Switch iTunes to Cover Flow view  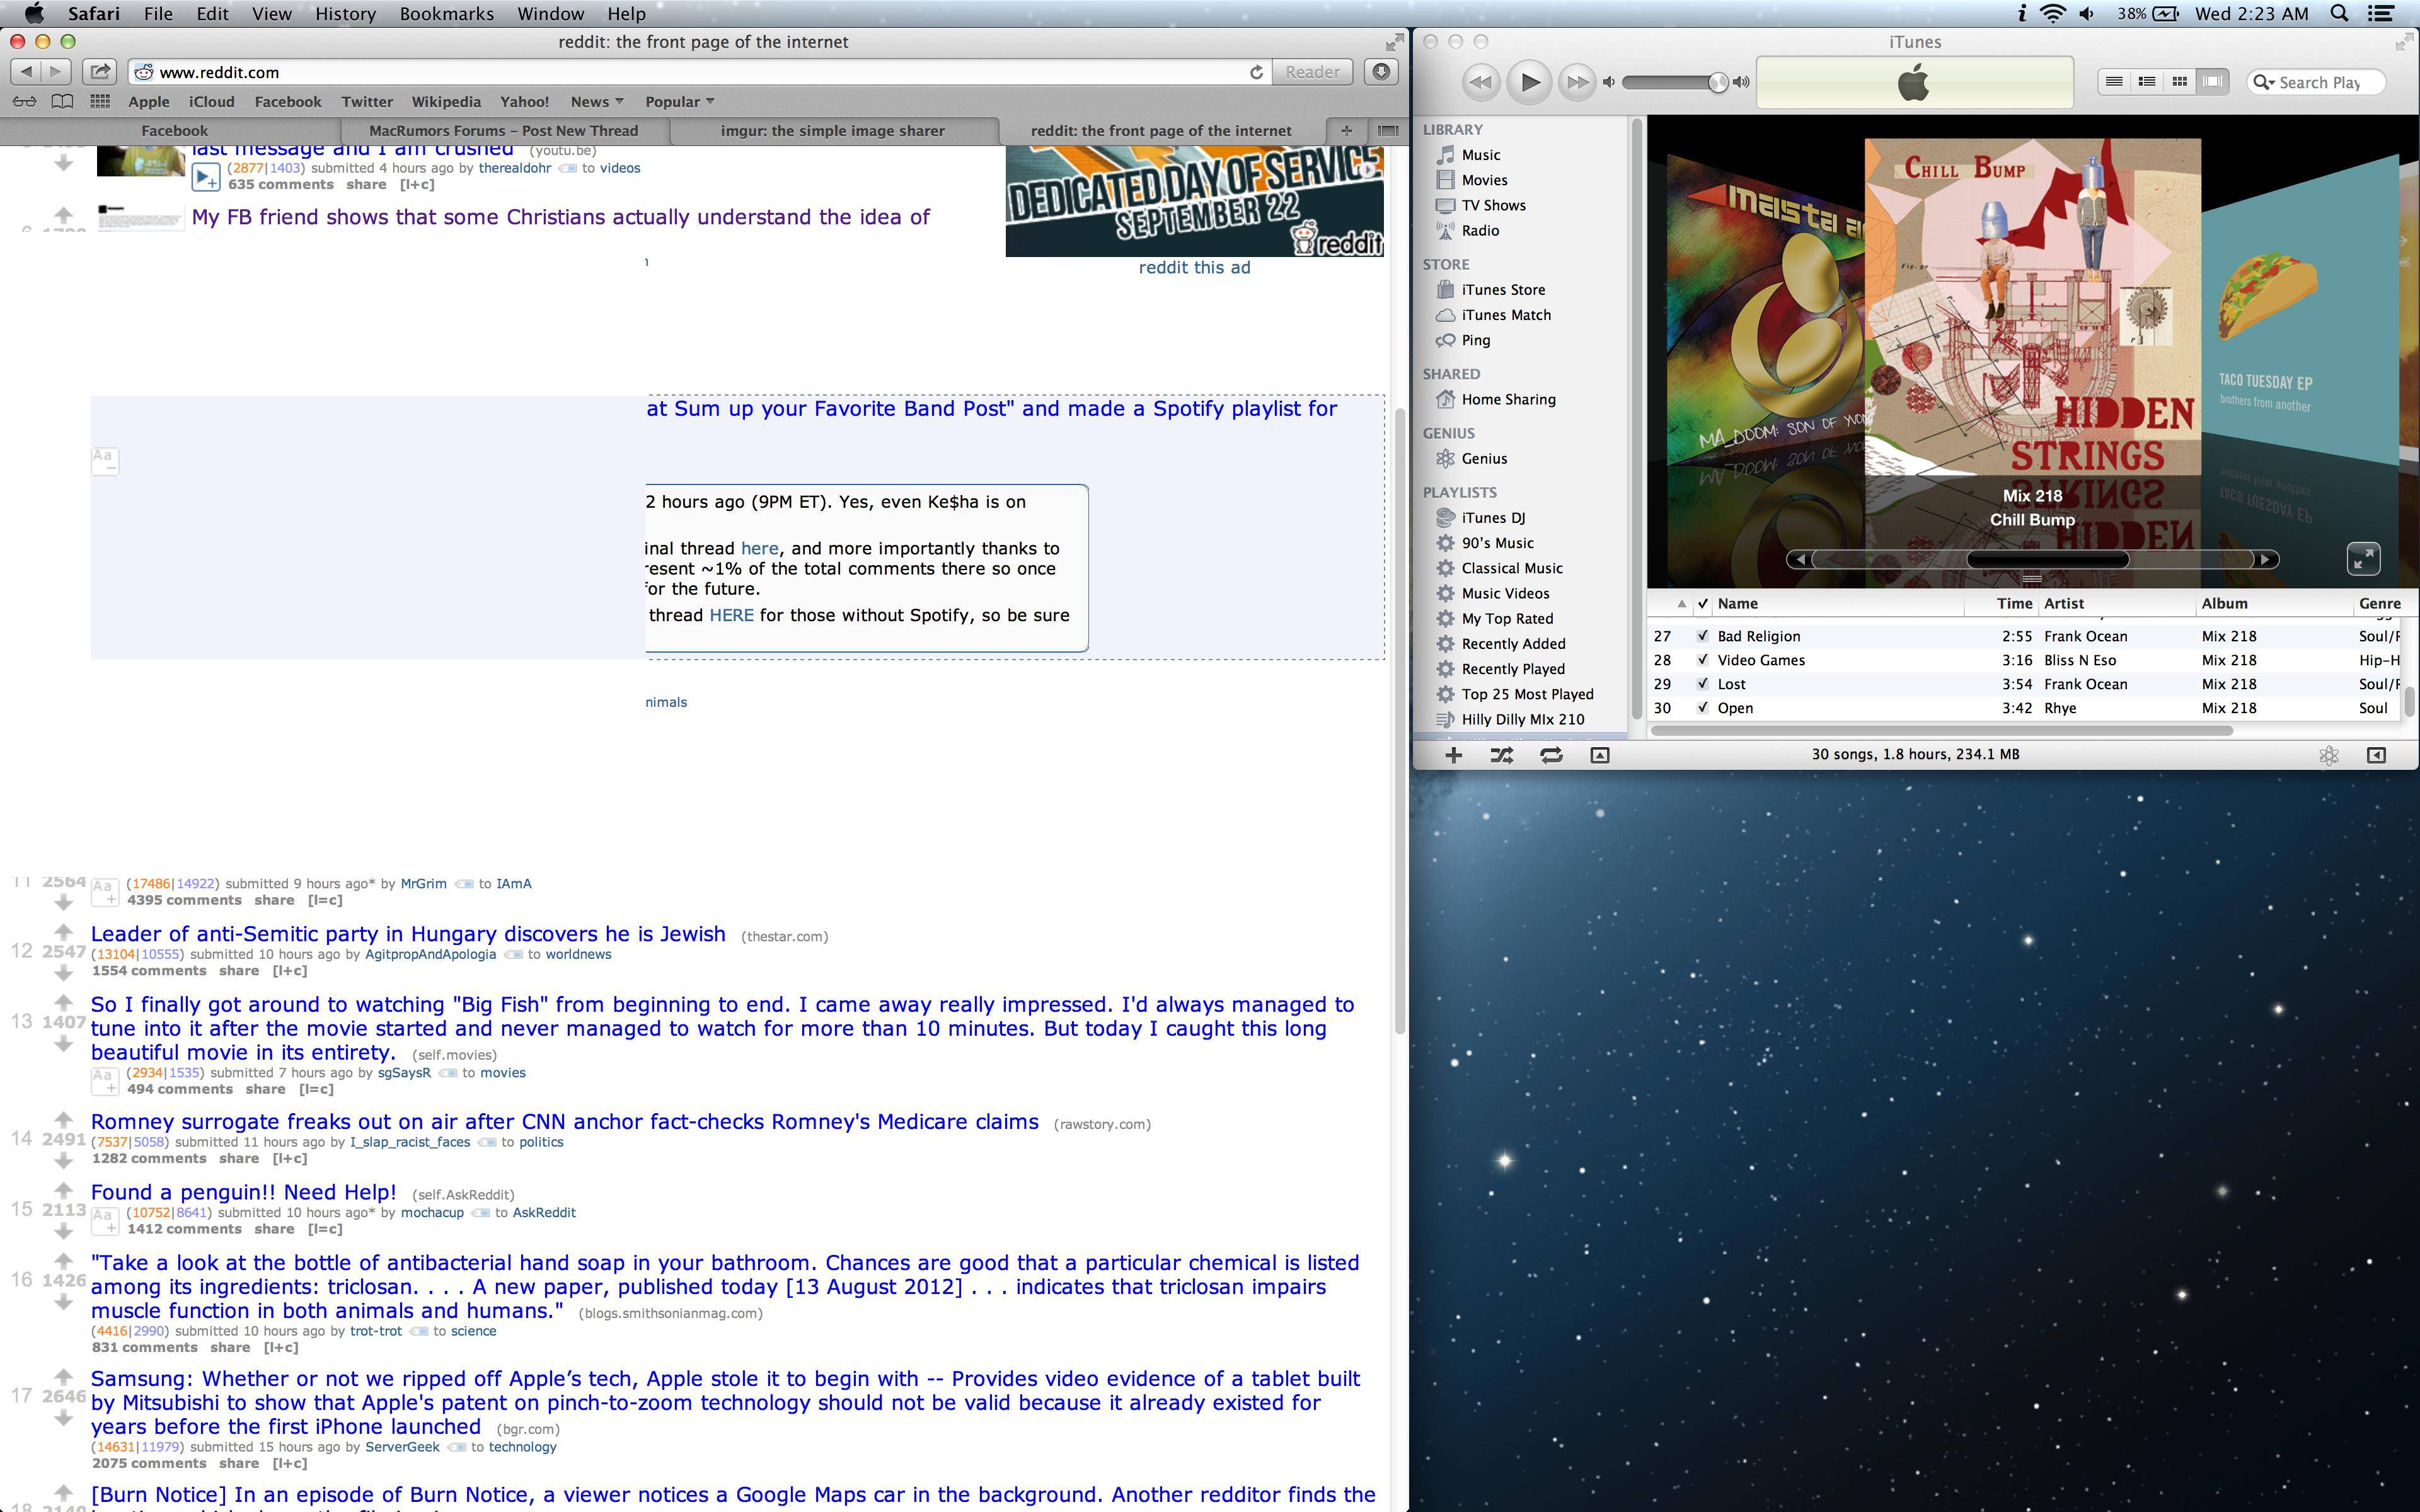coord(2212,82)
